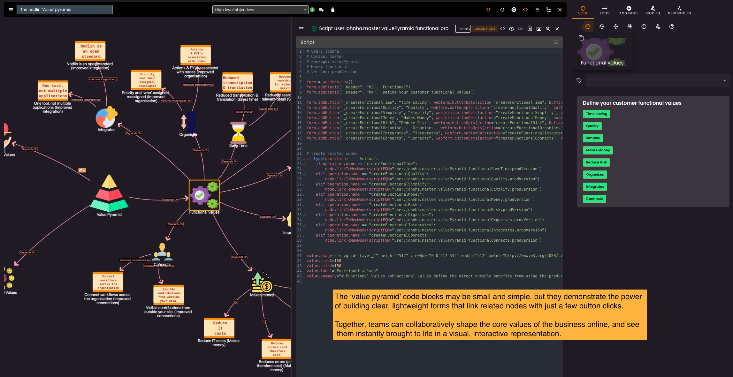Image resolution: width=733 pixels, height=377 pixels.
Task: Switch to the NEW NODLIN tab
Action: pyautogui.click(x=679, y=10)
